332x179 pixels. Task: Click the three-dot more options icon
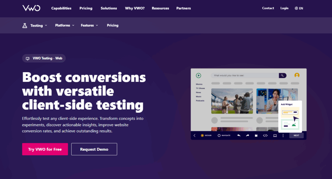click(283, 135)
